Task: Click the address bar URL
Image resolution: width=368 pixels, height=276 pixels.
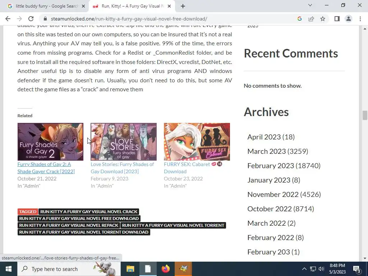Action: pos(129,19)
